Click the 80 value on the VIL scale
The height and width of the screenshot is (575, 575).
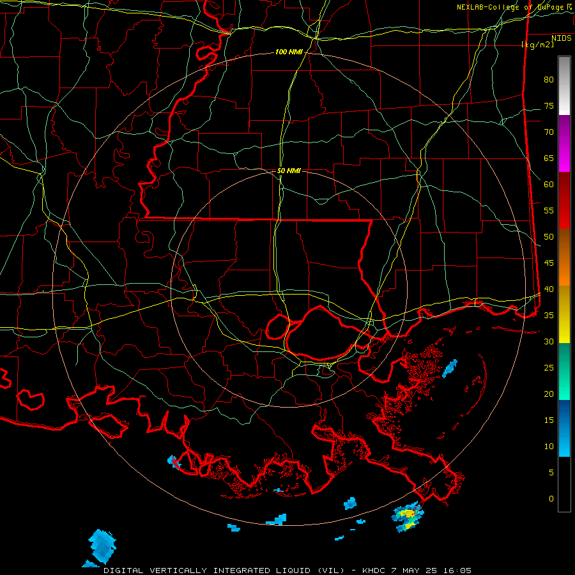tap(549, 80)
